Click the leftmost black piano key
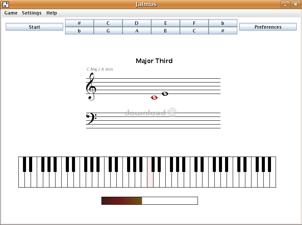The height and width of the screenshot is (225, 302). click(24, 164)
